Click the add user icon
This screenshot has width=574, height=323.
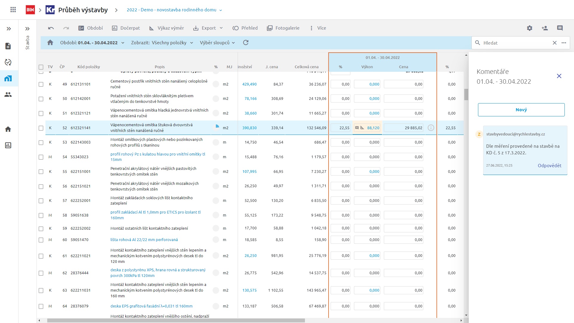(544, 28)
